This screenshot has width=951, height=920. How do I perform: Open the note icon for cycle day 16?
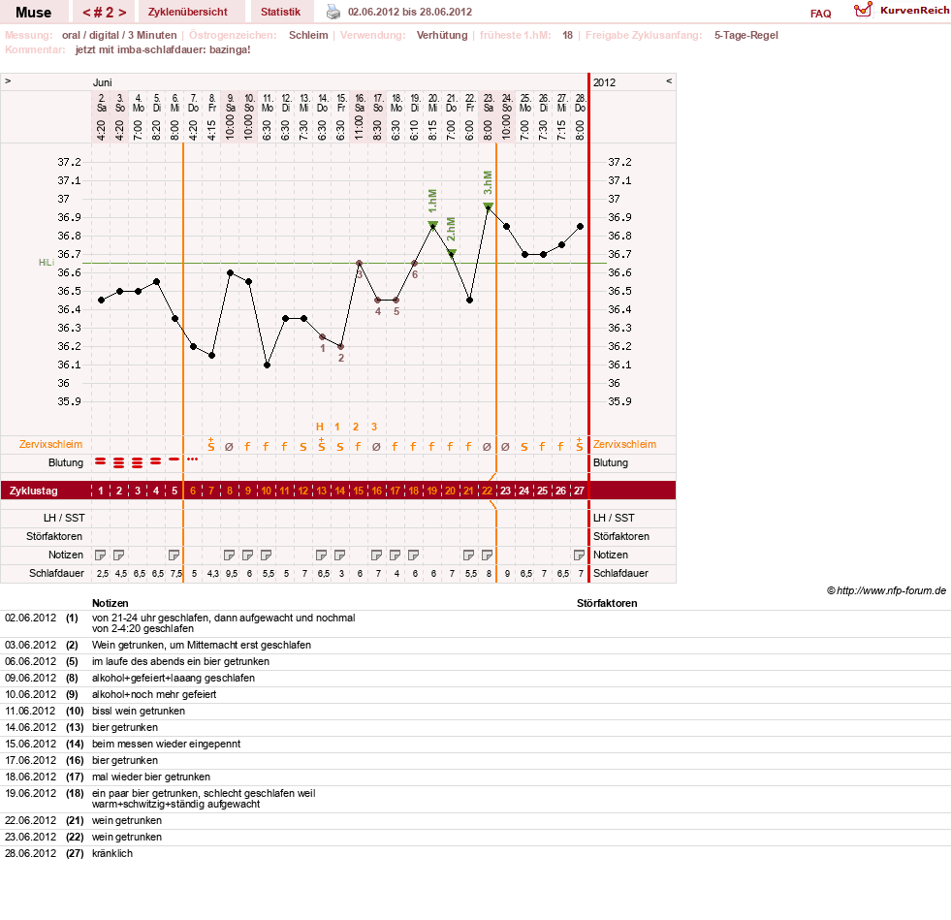click(377, 555)
